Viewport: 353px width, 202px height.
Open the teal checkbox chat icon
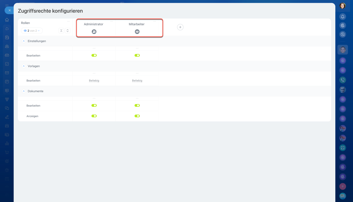343,148
